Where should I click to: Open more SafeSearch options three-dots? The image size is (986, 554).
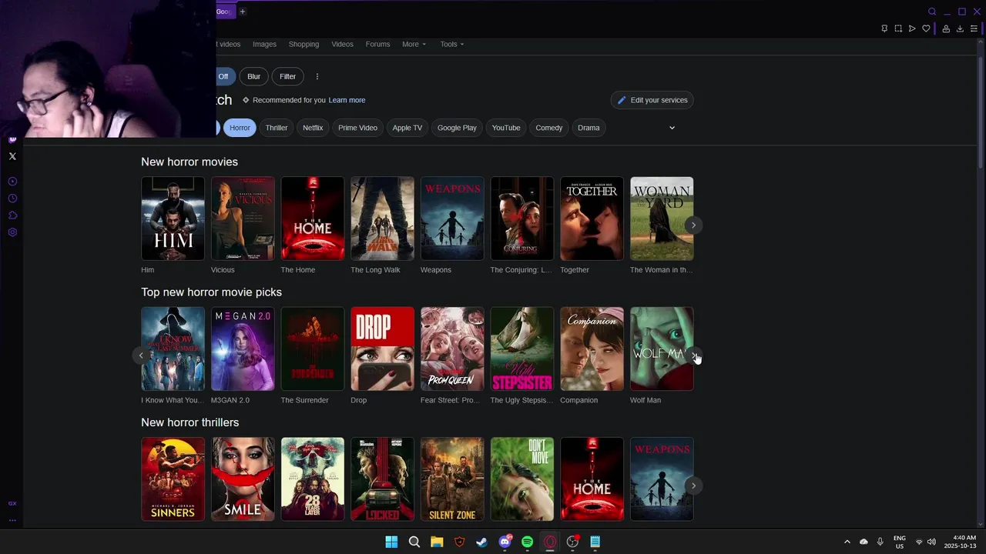(x=317, y=76)
